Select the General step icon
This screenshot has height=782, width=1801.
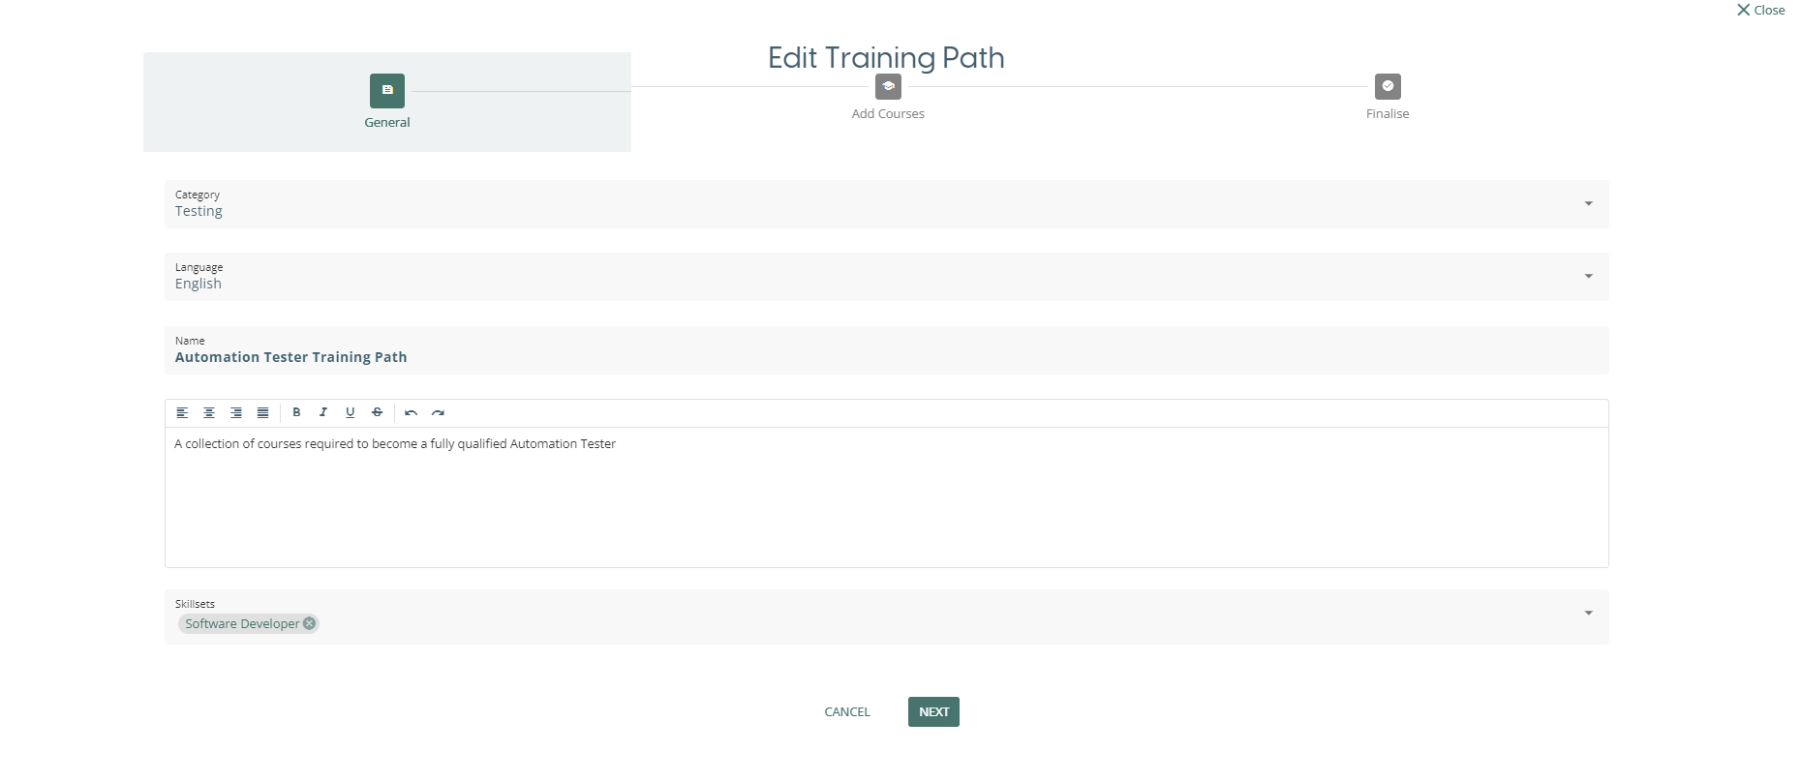387,91
